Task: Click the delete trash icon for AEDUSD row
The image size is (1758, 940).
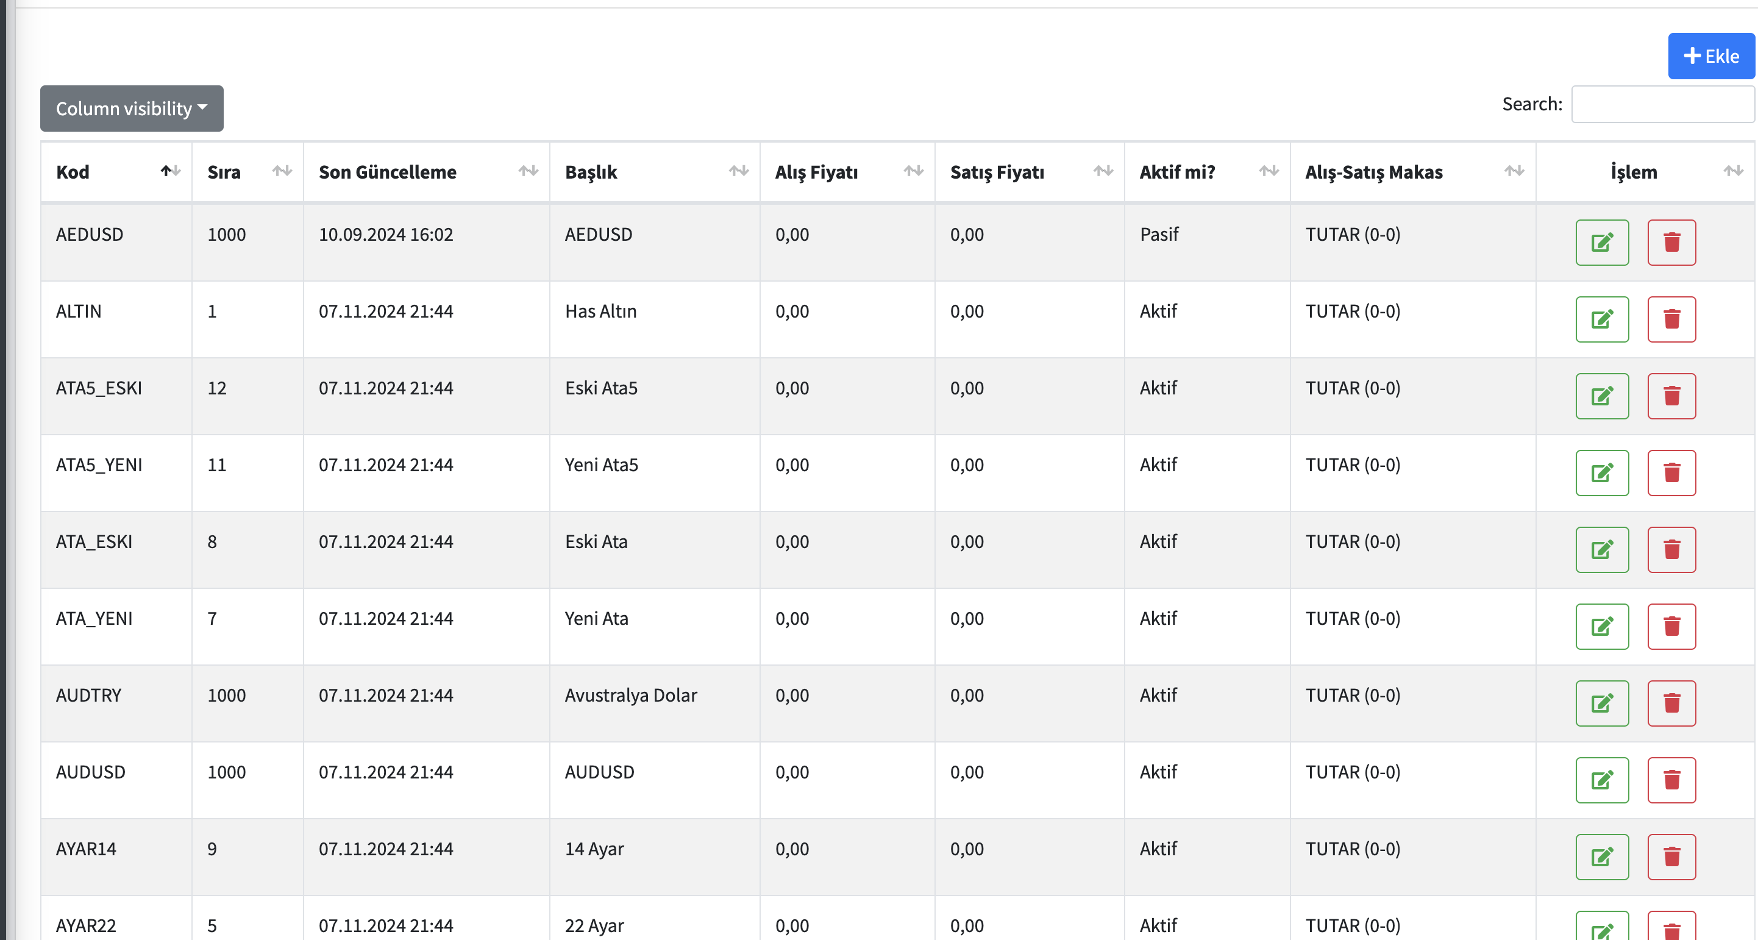Action: (1671, 243)
